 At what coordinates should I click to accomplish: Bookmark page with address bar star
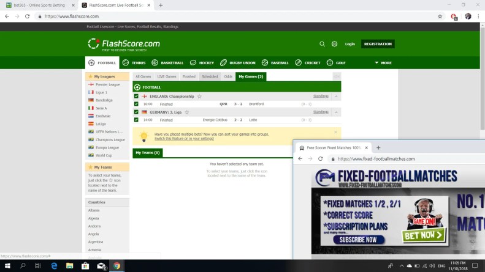pos(440,17)
